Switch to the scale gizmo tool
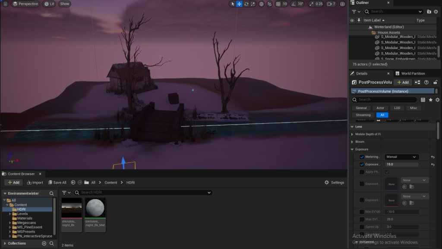 [x=253, y=4]
